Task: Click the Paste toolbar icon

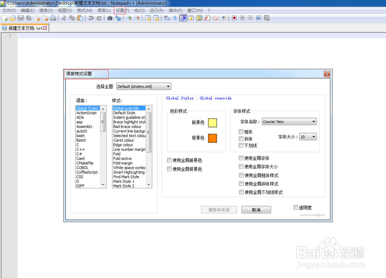Action: click(x=80, y=18)
